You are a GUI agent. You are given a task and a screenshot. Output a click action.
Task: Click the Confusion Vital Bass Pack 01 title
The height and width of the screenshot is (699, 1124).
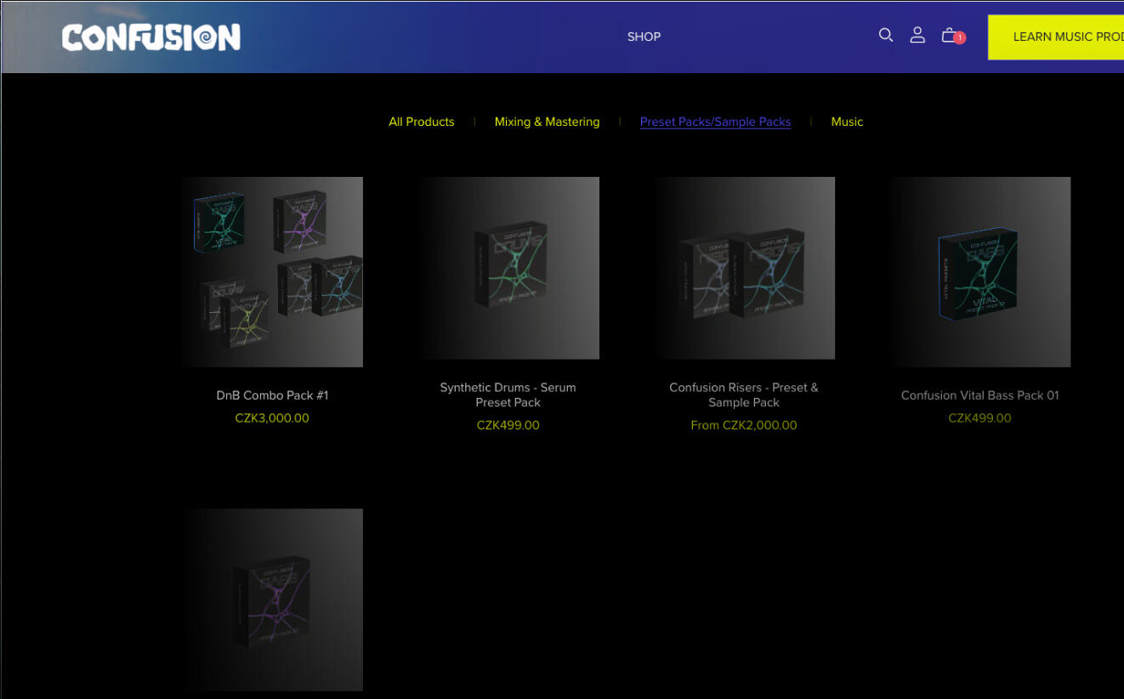[x=980, y=395]
